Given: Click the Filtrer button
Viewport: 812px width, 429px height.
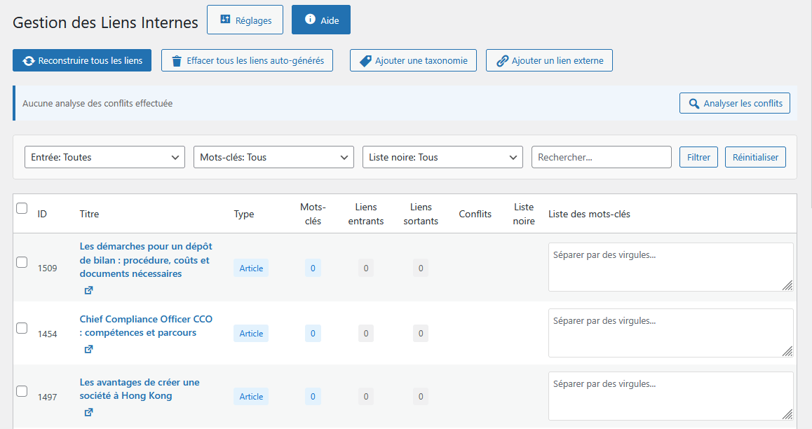Looking at the screenshot, I should 698,158.
